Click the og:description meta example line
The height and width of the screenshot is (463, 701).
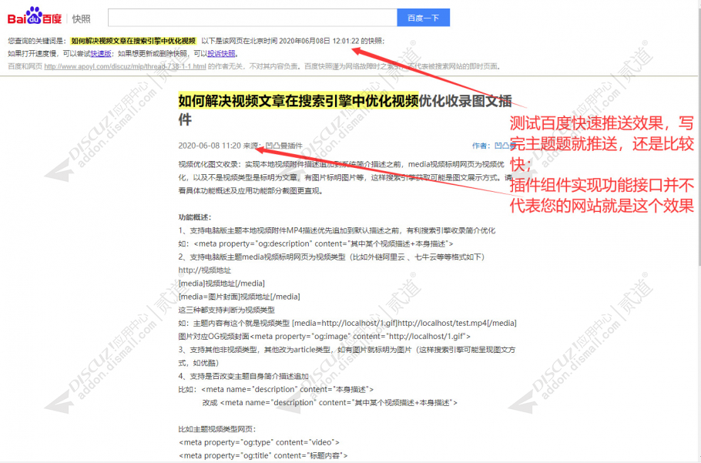pyautogui.click(x=316, y=243)
